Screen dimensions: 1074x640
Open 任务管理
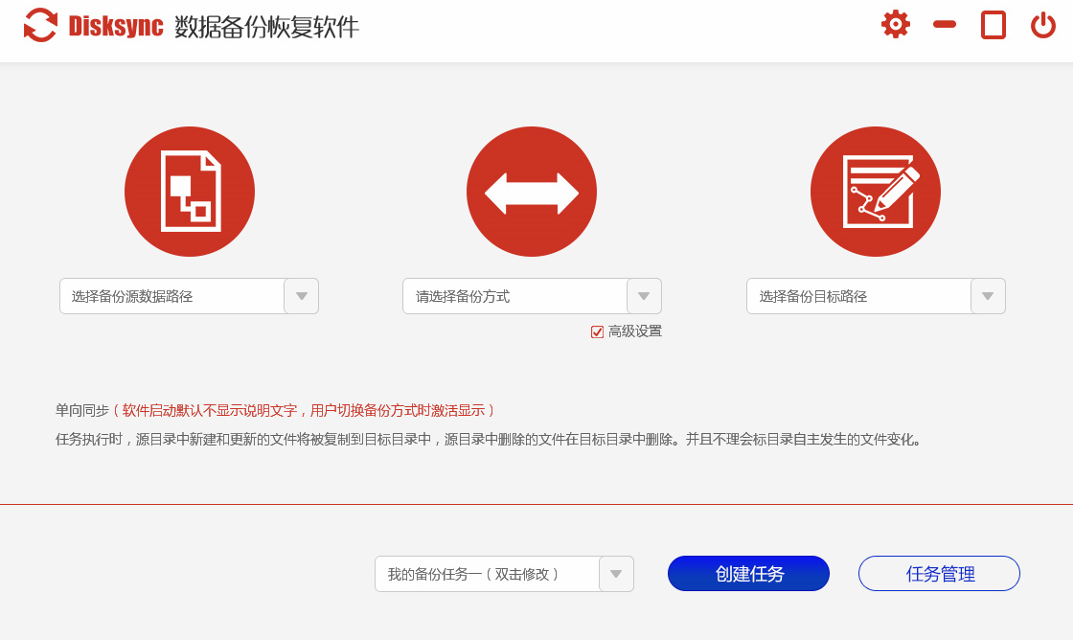pos(939,574)
